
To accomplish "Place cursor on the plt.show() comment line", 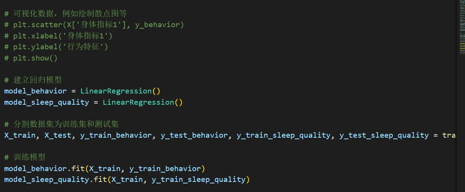I will (31, 58).
